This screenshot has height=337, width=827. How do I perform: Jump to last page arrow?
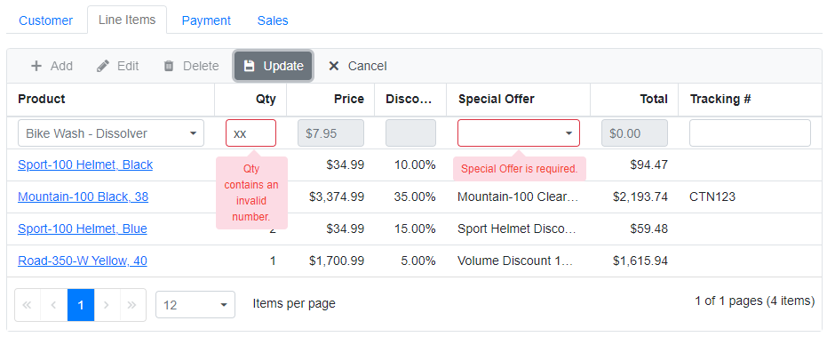pos(132,305)
